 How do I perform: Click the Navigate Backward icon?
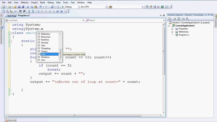pyautogui.click(x=52, y=7)
